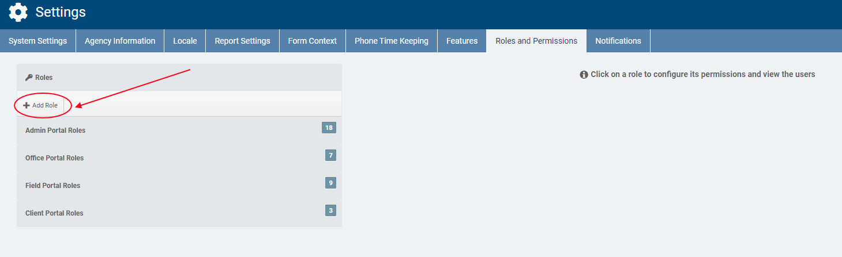Select the Features tab

pyautogui.click(x=462, y=41)
